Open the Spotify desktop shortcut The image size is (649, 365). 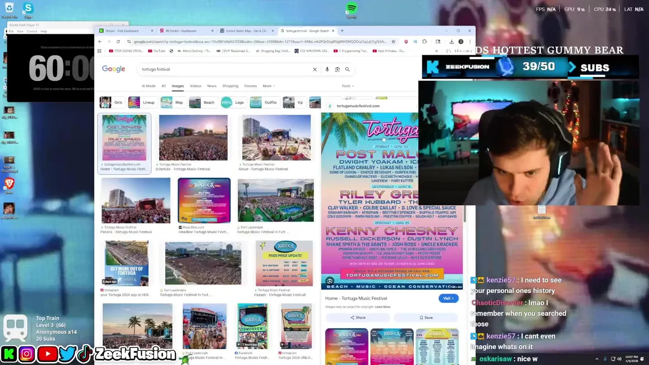351,10
